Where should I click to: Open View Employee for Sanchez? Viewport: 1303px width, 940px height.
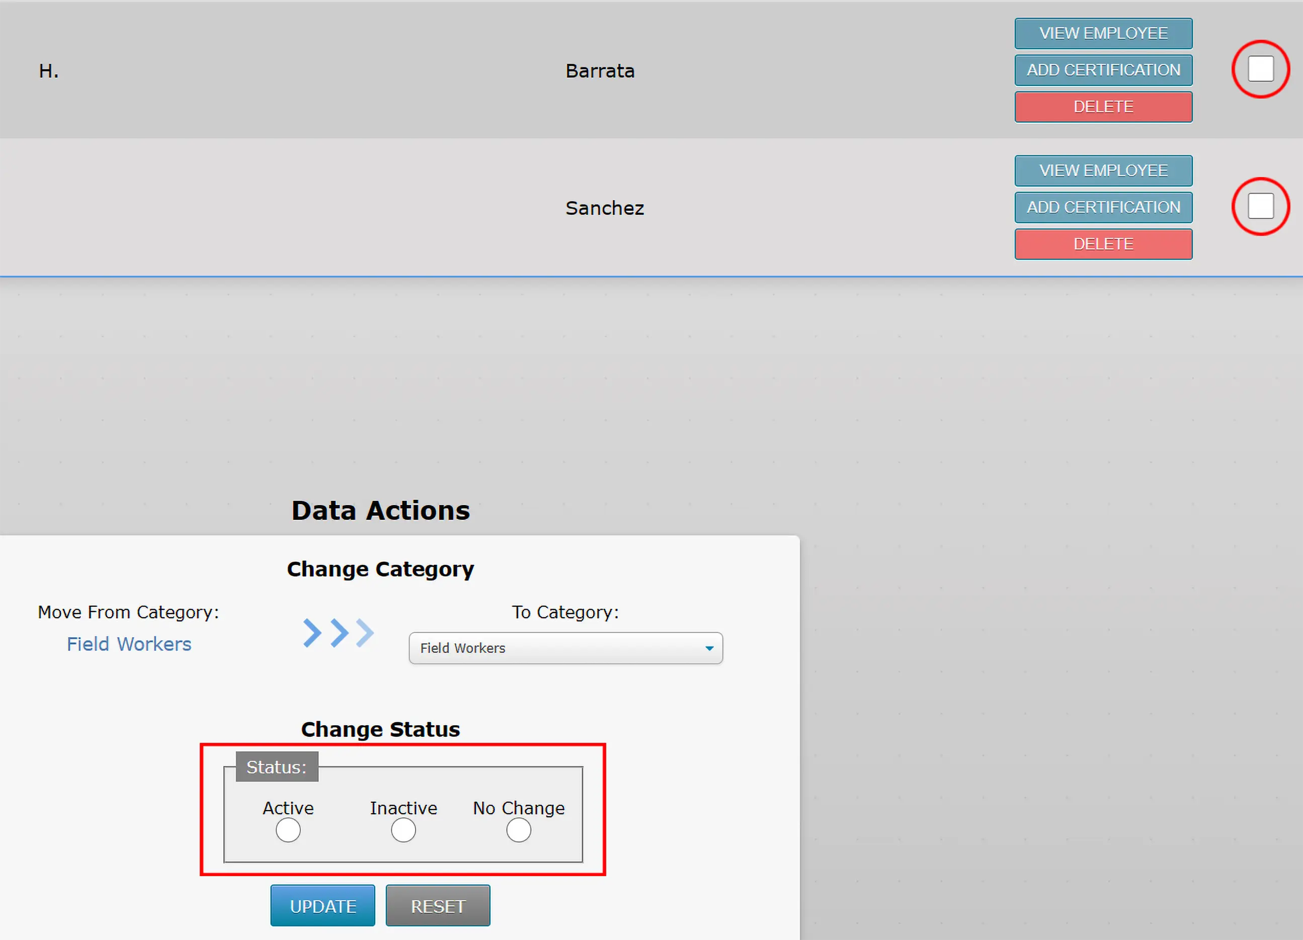pyautogui.click(x=1103, y=170)
